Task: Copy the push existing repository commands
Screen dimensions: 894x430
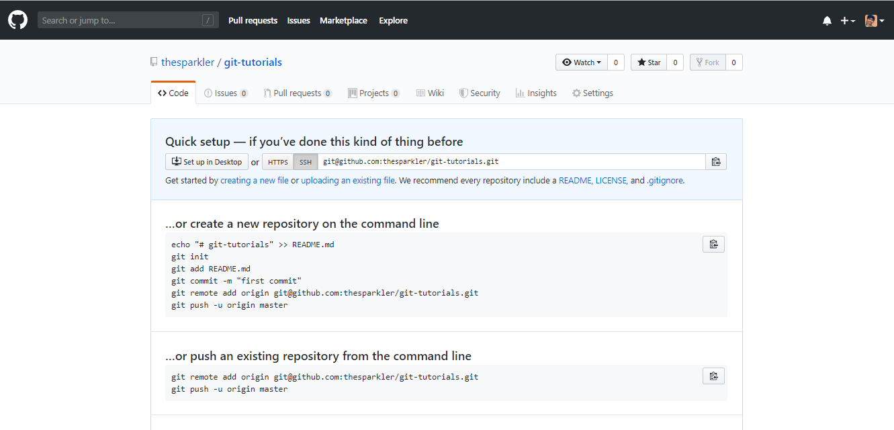Action: click(713, 376)
